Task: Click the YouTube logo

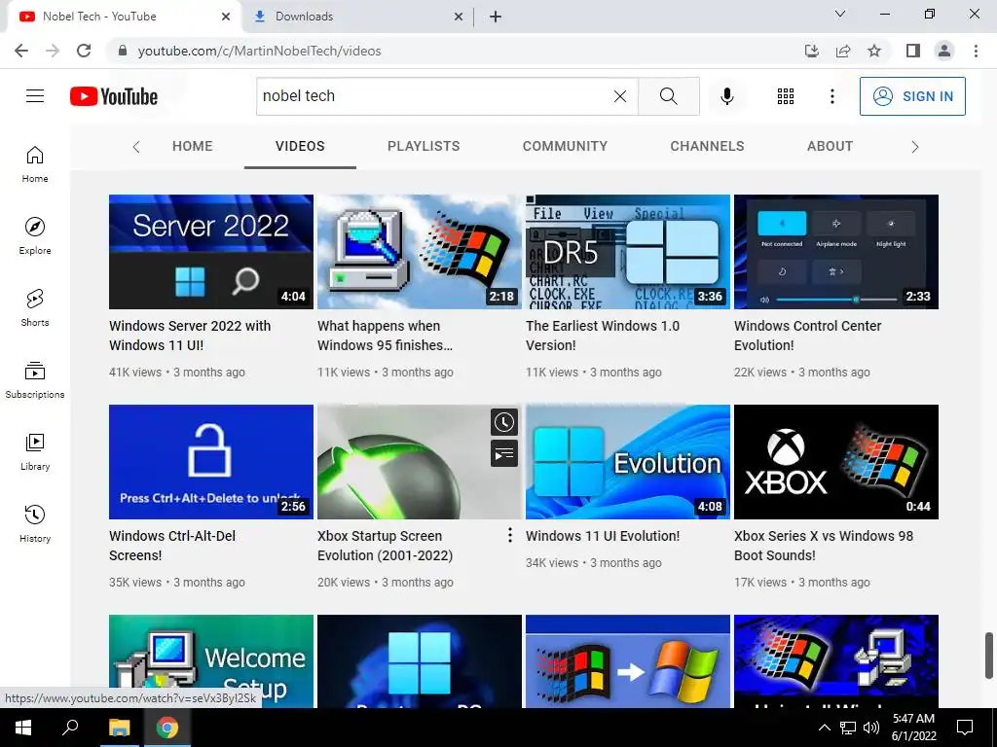Action: (114, 96)
